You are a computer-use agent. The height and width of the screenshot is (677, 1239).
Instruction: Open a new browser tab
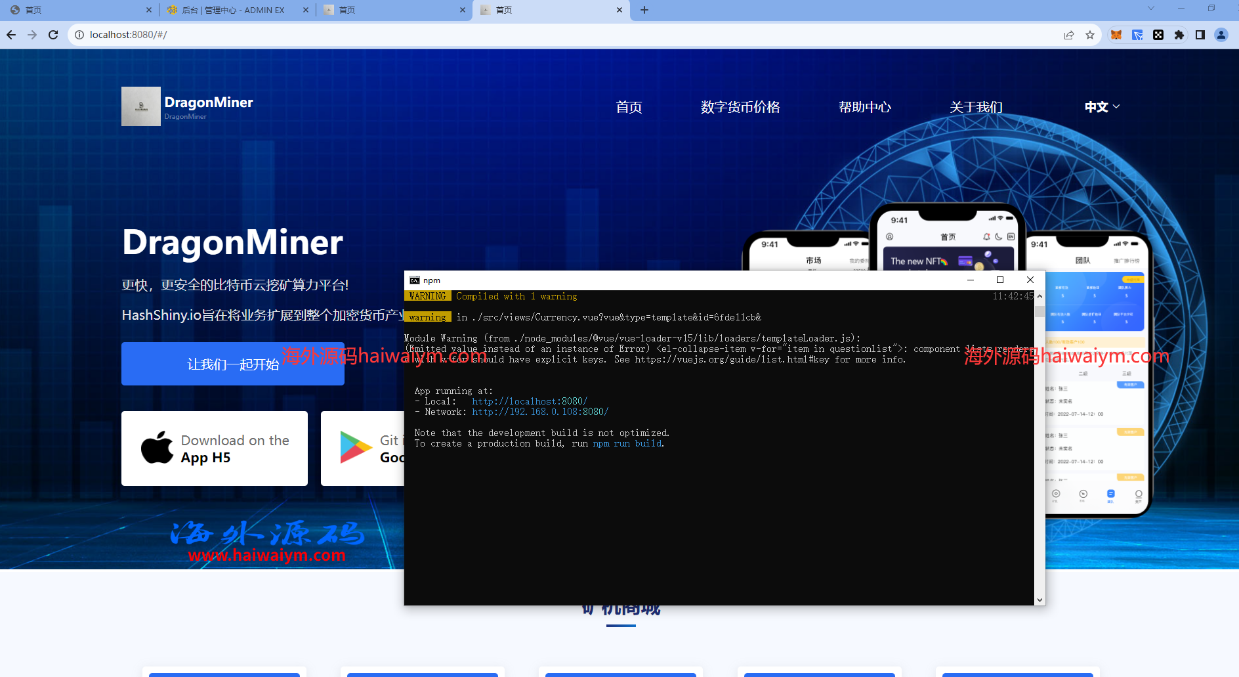coord(644,10)
